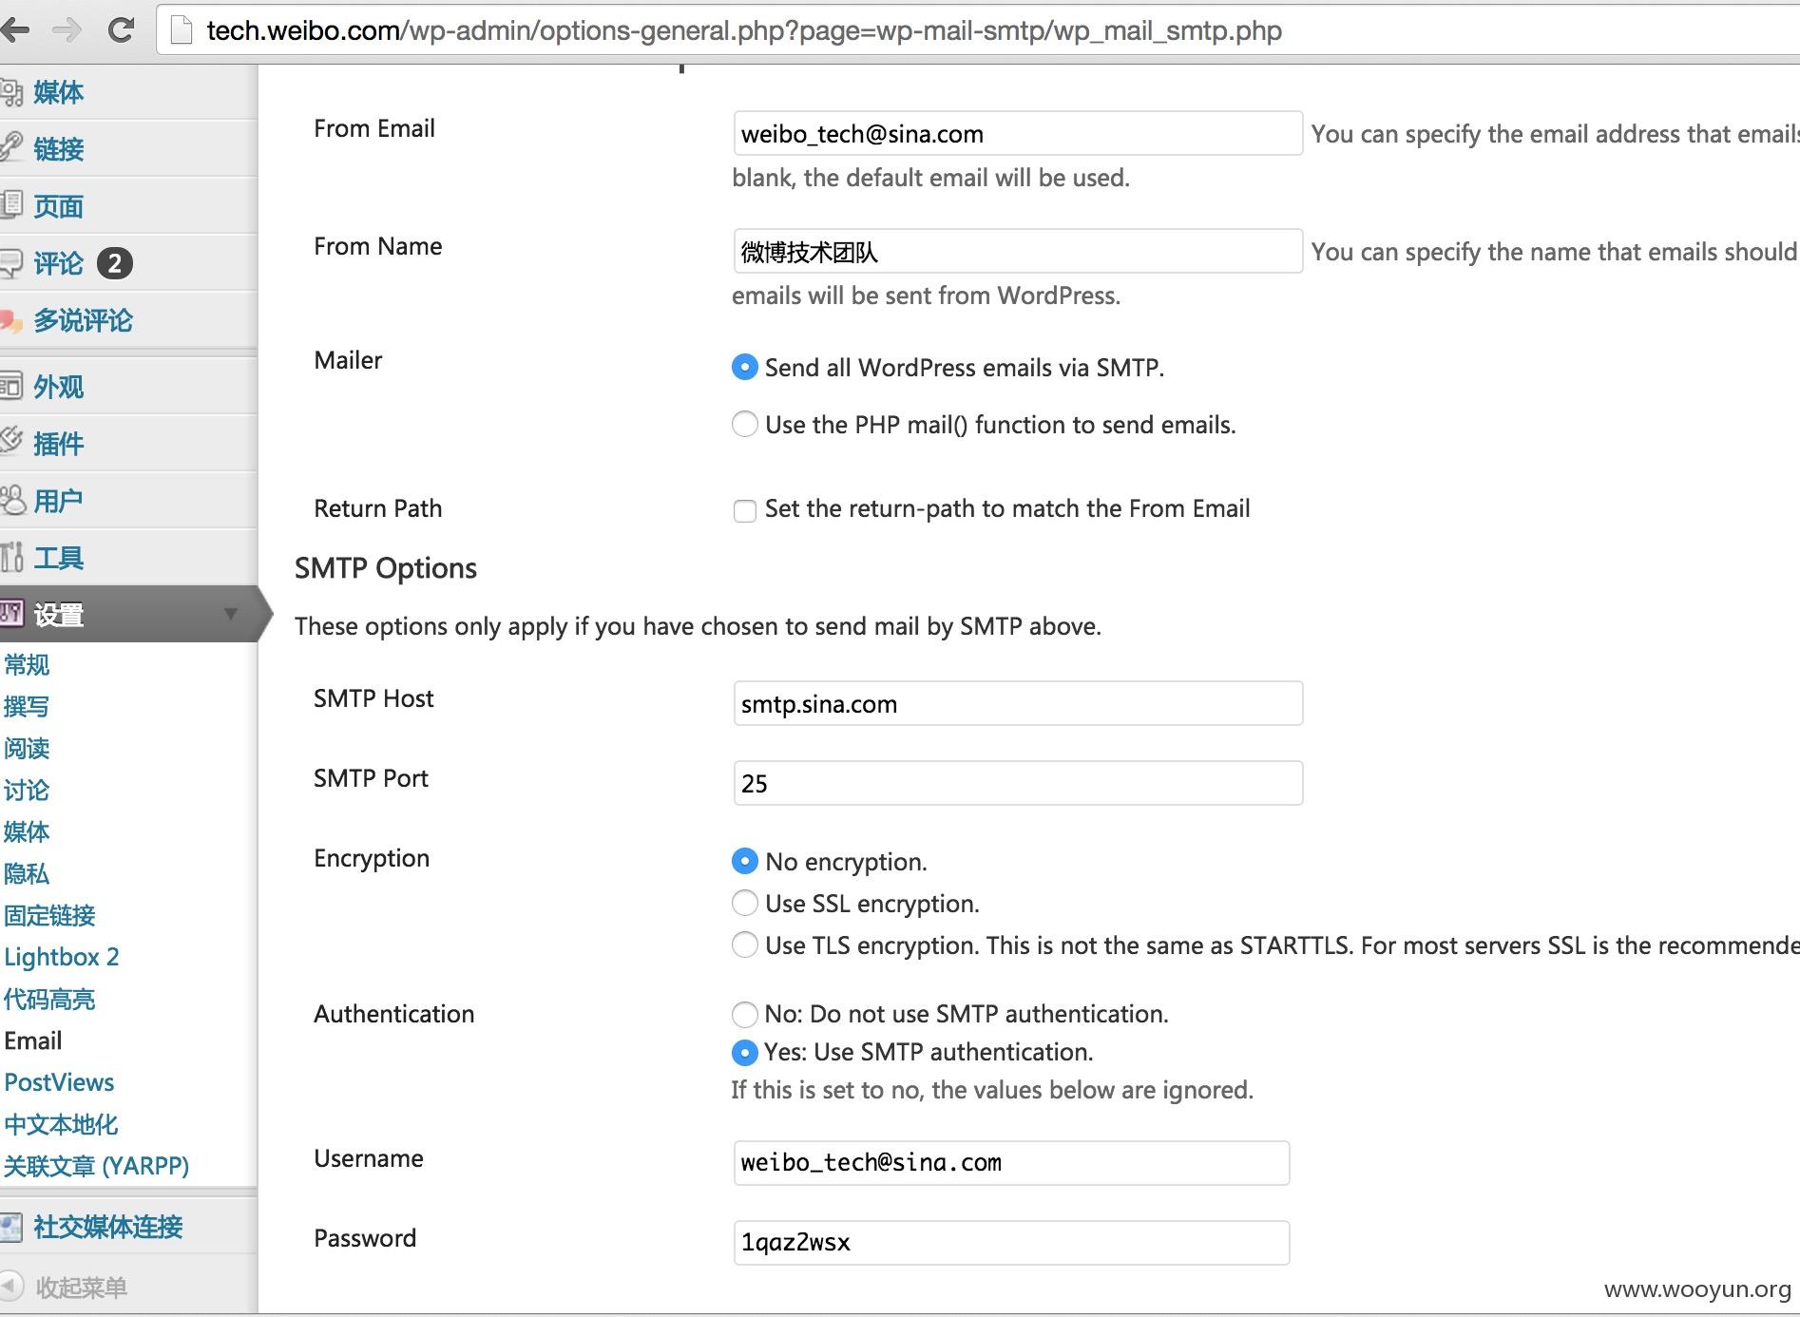Open Lightbox 2 settings
The image size is (1800, 1317).
point(62,957)
